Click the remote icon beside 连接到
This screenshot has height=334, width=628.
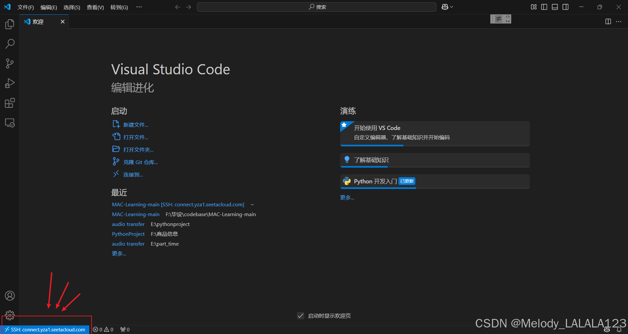[x=116, y=174]
